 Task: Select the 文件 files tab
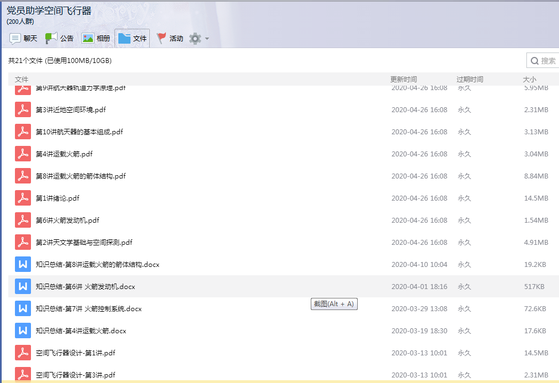[x=132, y=39]
